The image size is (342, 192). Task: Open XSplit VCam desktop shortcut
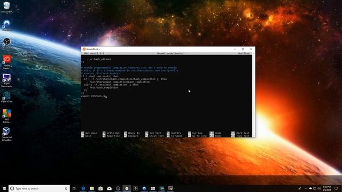click(x=6, y=97)
